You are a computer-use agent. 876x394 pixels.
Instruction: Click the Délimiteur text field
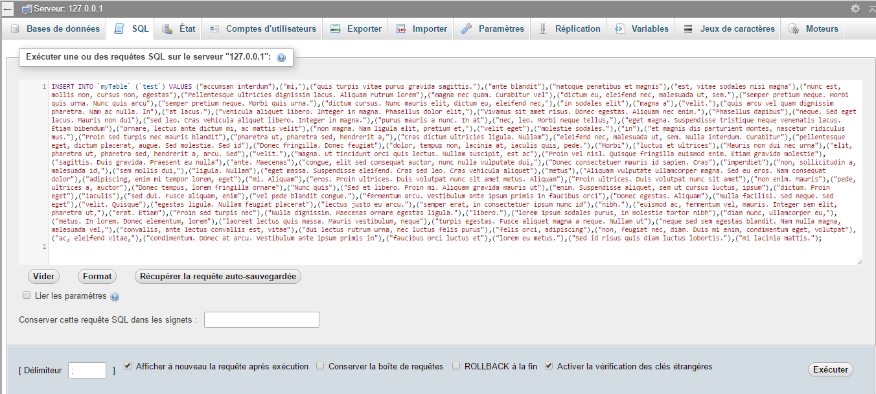pyautogui.click(x=87, y=370)
